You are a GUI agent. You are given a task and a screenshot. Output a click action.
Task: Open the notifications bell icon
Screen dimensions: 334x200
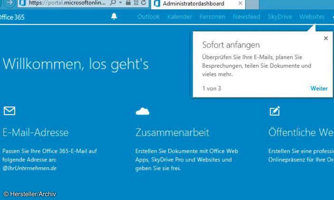pos(114,17)
